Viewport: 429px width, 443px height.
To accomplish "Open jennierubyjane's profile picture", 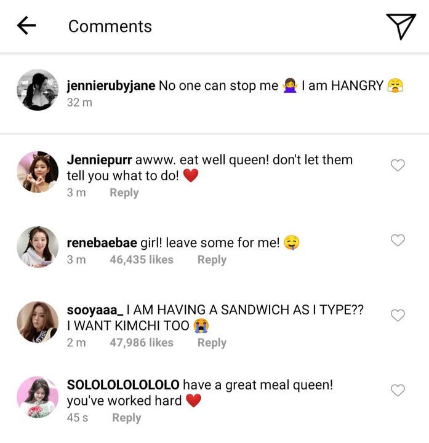I will [x=38, y=90].
